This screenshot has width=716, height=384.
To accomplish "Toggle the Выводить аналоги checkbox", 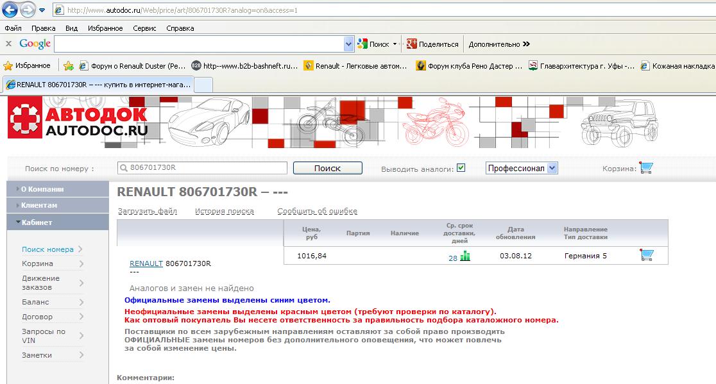I will (x=461, y=168).
